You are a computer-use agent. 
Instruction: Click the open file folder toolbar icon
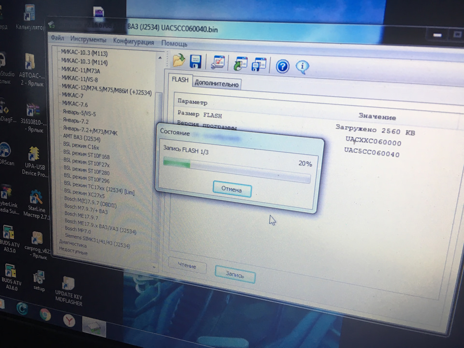click(x=179, y=60)
